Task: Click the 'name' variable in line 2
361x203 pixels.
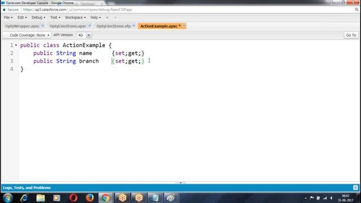Action: tap(86, 53)
